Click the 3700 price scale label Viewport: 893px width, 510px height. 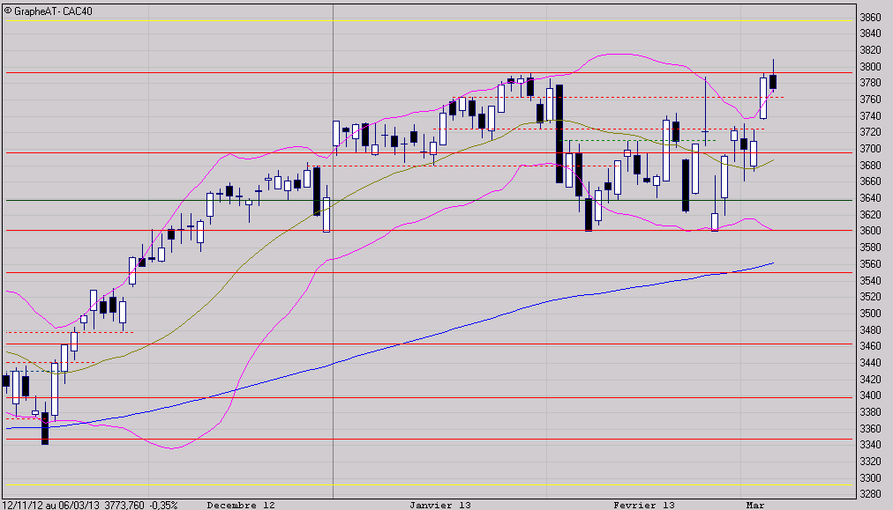coord(870,148)
